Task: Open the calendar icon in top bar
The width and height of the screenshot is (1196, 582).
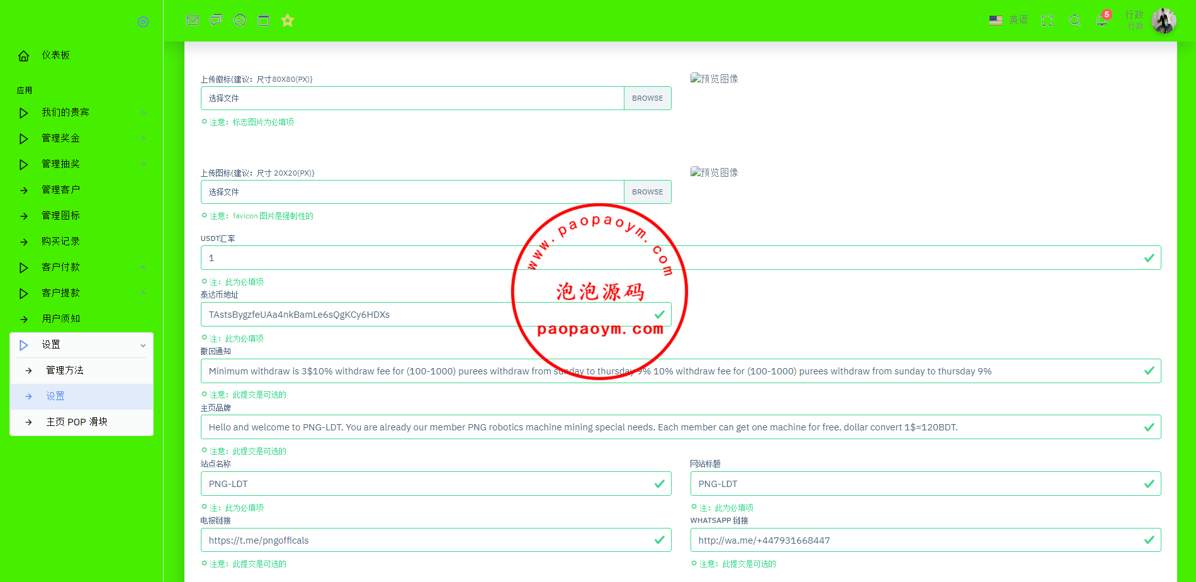Action: point(264,21)
